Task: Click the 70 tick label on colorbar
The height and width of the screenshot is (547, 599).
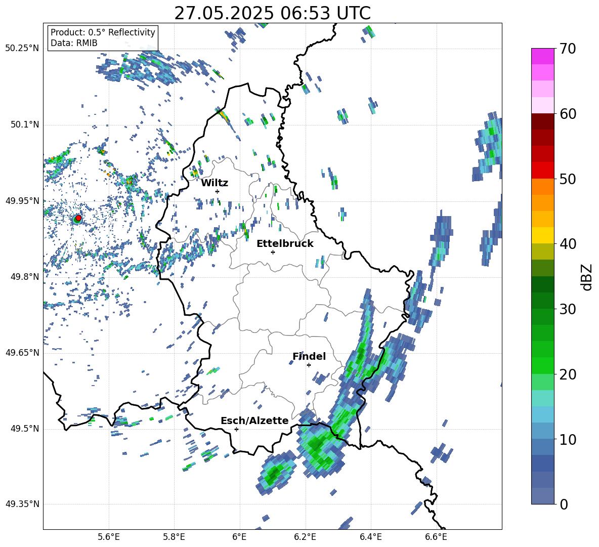Action: tap(568, 49)
